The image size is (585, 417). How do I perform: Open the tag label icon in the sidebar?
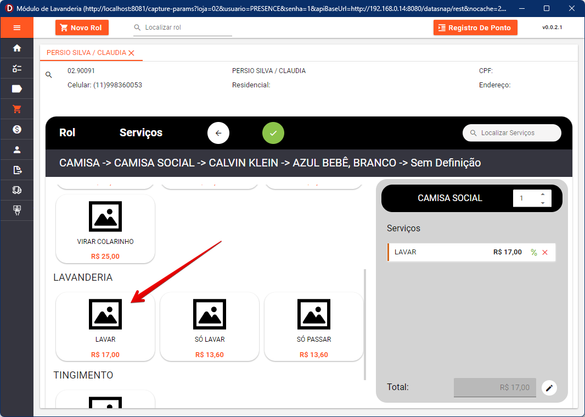click(x=17, y=88)
